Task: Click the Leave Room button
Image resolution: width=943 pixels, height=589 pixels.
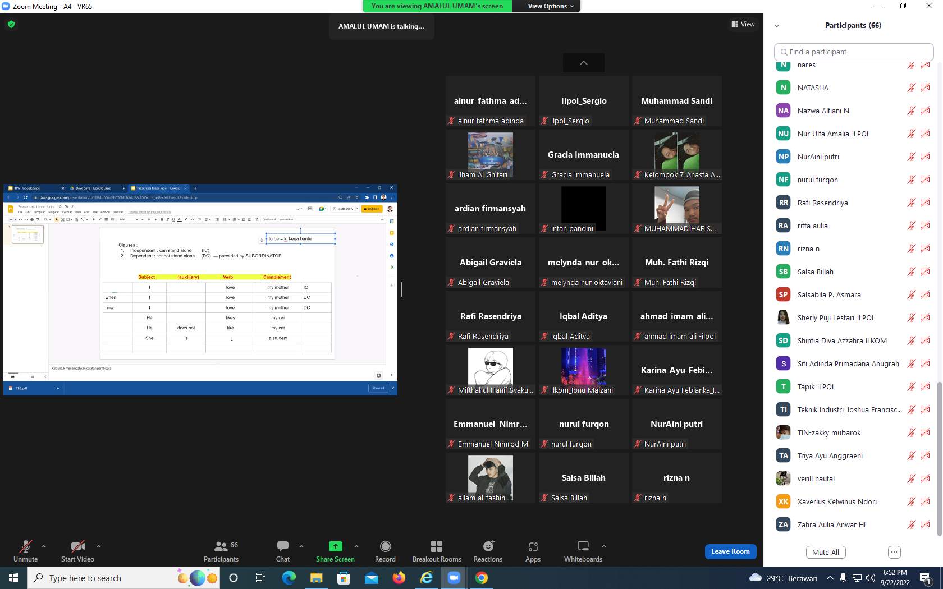Action: coord(730,551)
